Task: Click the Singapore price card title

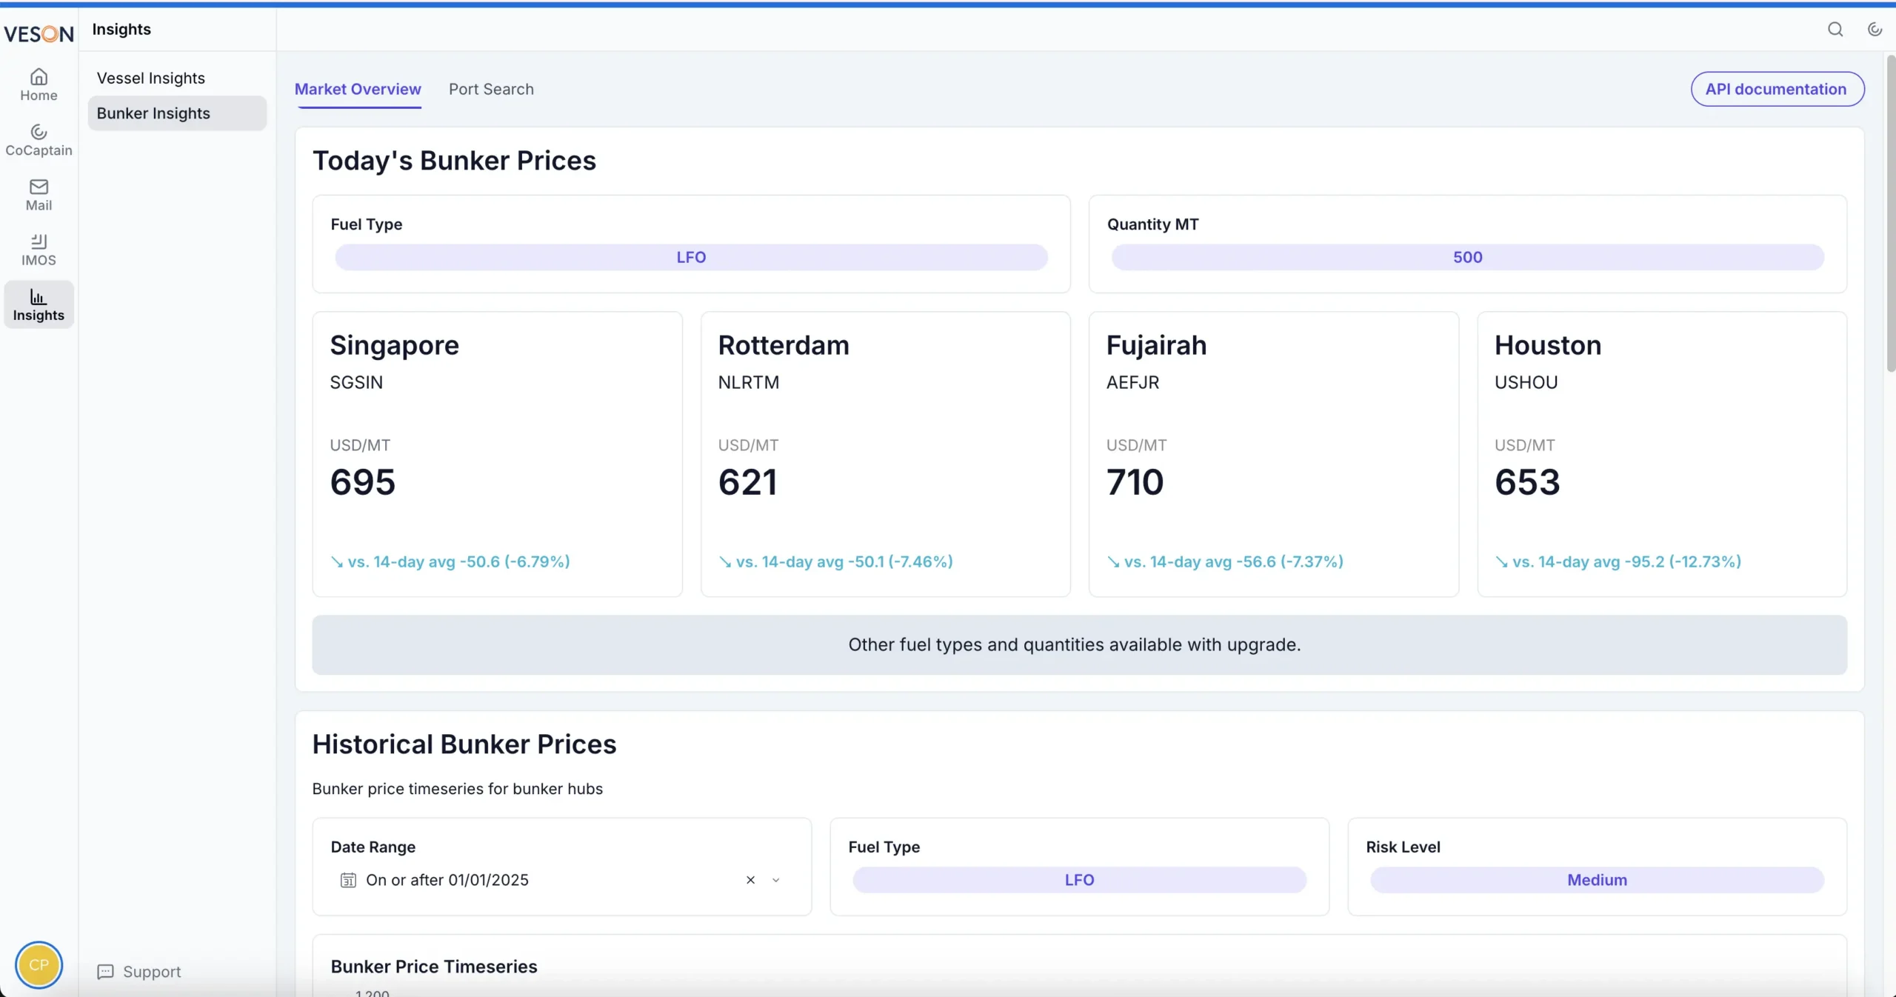Action: (394, 345)
